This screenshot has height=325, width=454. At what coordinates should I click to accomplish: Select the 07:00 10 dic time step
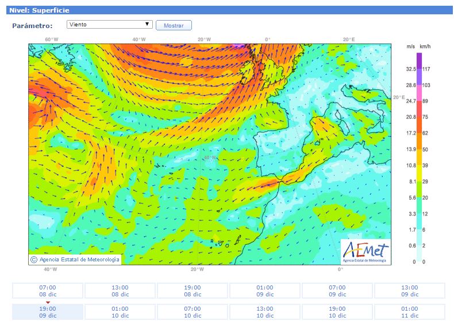[x=193, y=312]
